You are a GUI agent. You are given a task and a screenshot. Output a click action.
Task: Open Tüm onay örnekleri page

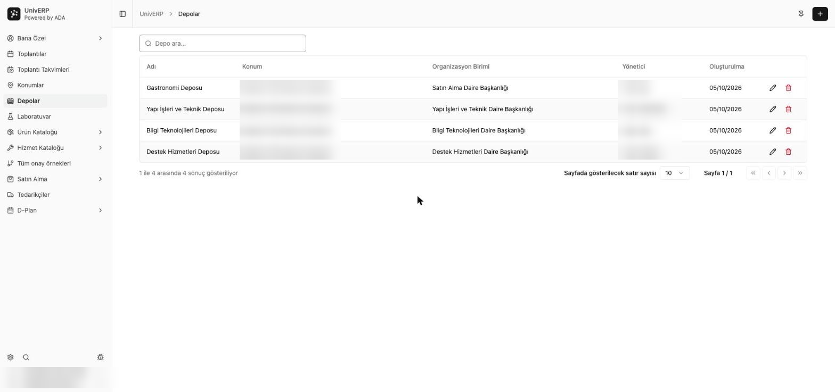[55, 163]
